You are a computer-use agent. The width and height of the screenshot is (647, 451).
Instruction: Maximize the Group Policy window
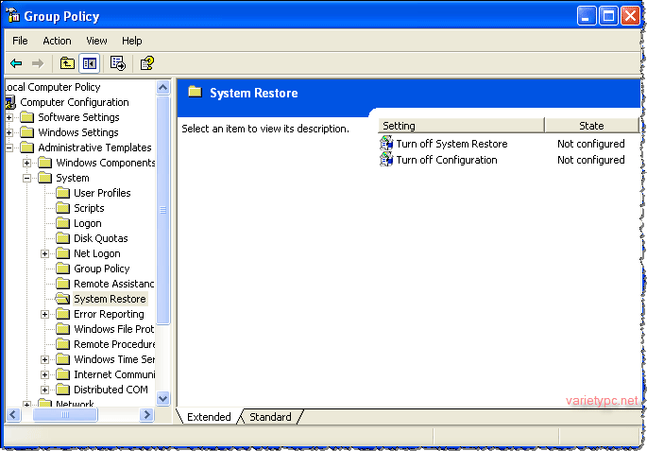coord(608,16)
